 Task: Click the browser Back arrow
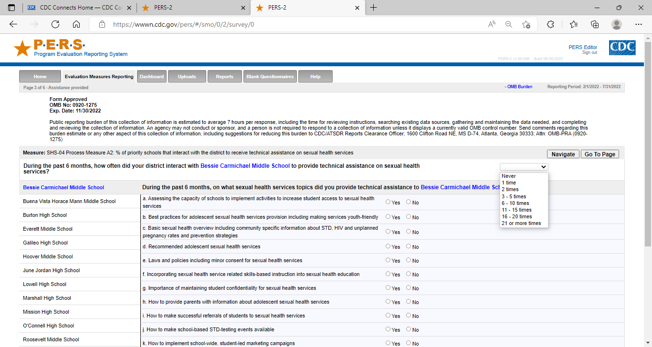click(13, 24)
